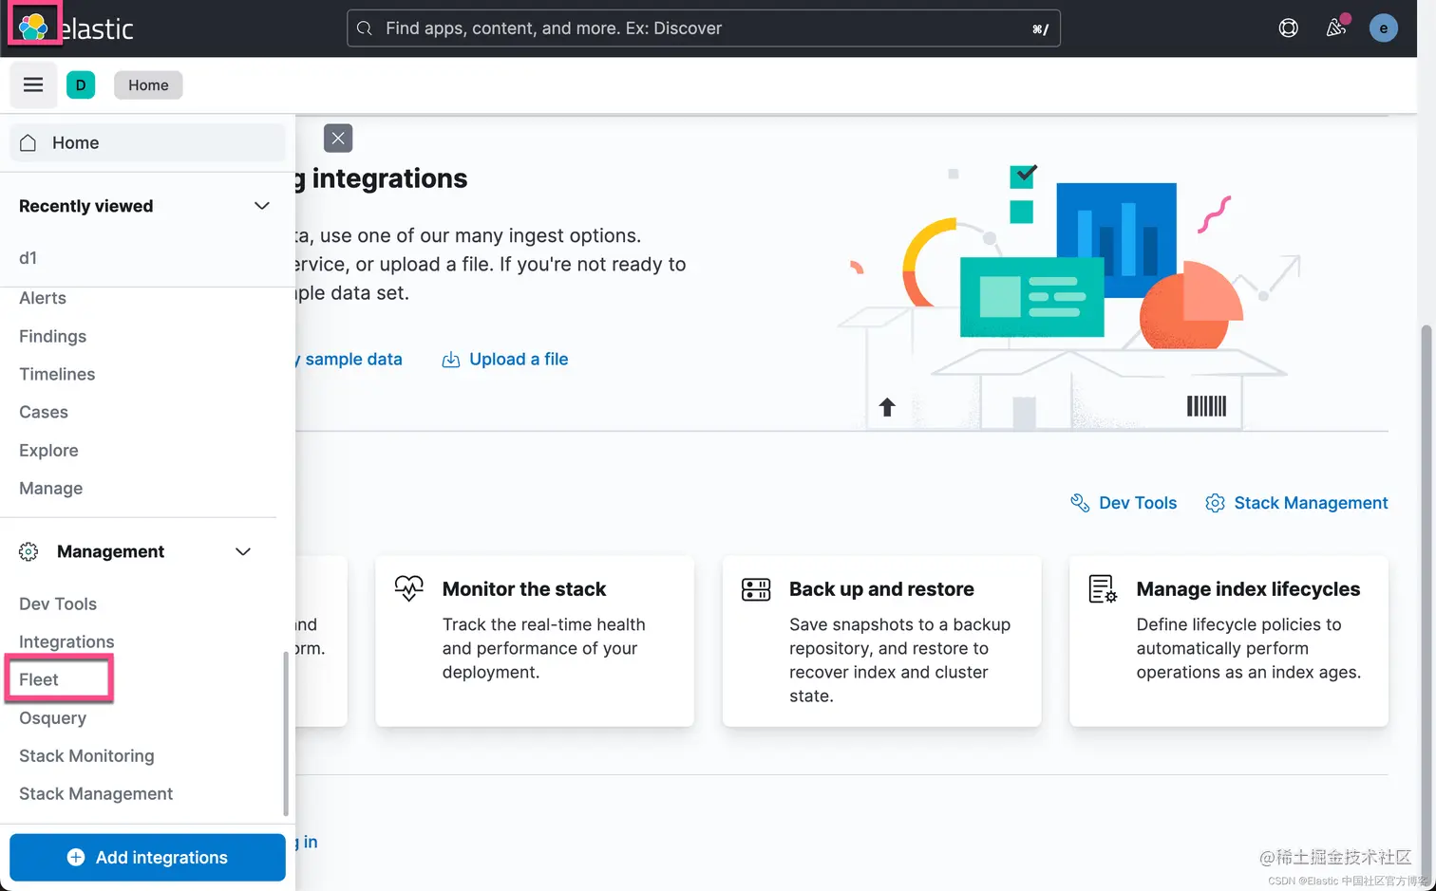This screenshot has width=1436, height=891.
Task: Click the sidebar vertical scrollbar
Action: (x=285, y=733)
